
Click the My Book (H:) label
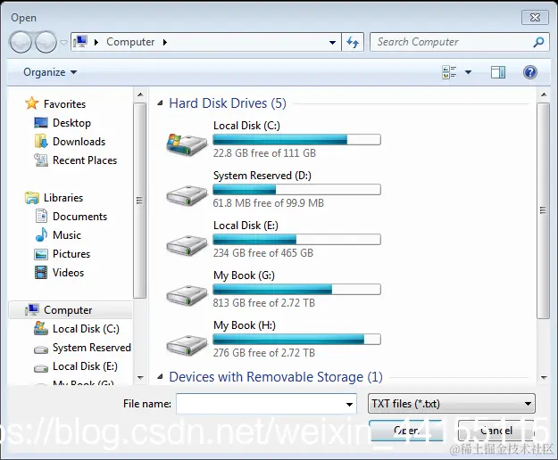[245, 325]
